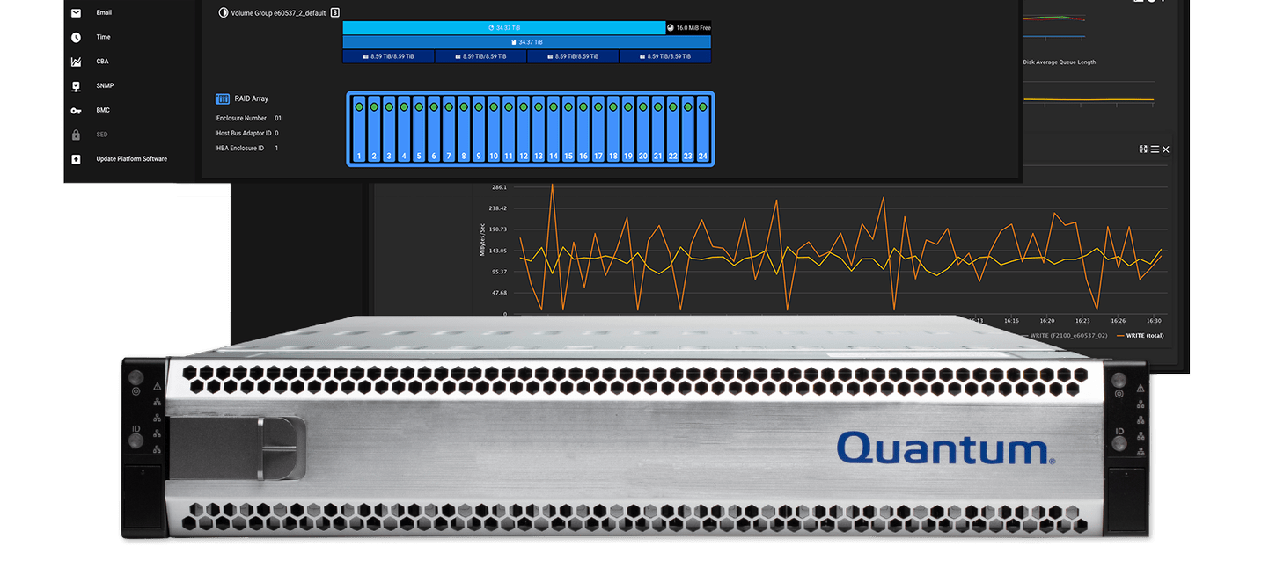Select drive slot 21 in RAID array

click(x=658, y=130)
